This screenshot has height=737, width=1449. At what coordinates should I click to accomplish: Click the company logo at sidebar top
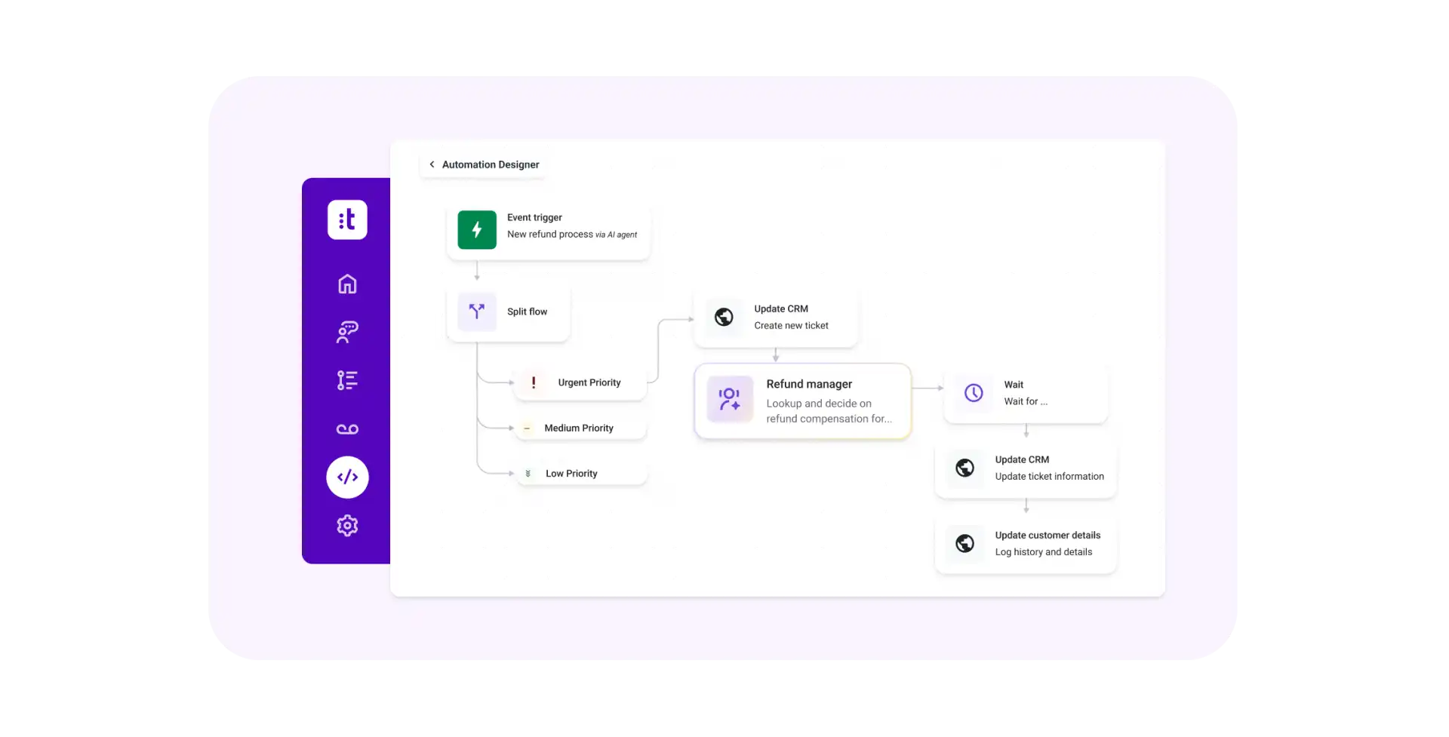pyautogui.click(x=347, y=220)
